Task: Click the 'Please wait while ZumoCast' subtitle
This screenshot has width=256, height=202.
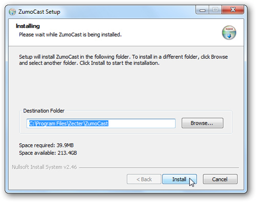Action: tap(70, 35)
